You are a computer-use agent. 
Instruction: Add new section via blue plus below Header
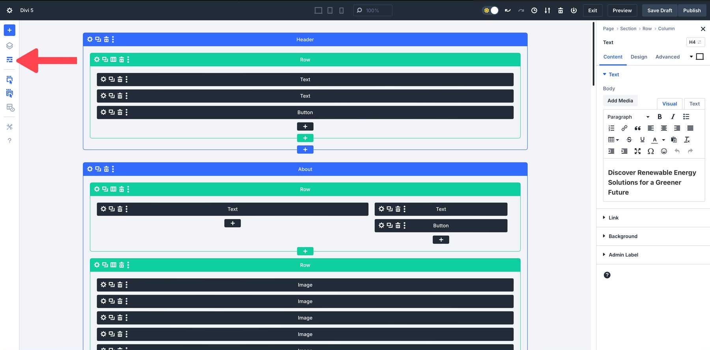pyautogui.click(x=305, y=149)
